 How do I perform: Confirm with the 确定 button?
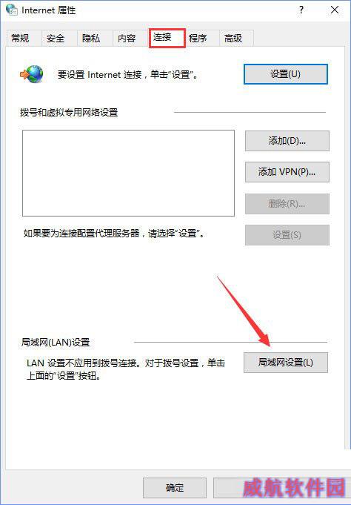[x=175, y=488]
